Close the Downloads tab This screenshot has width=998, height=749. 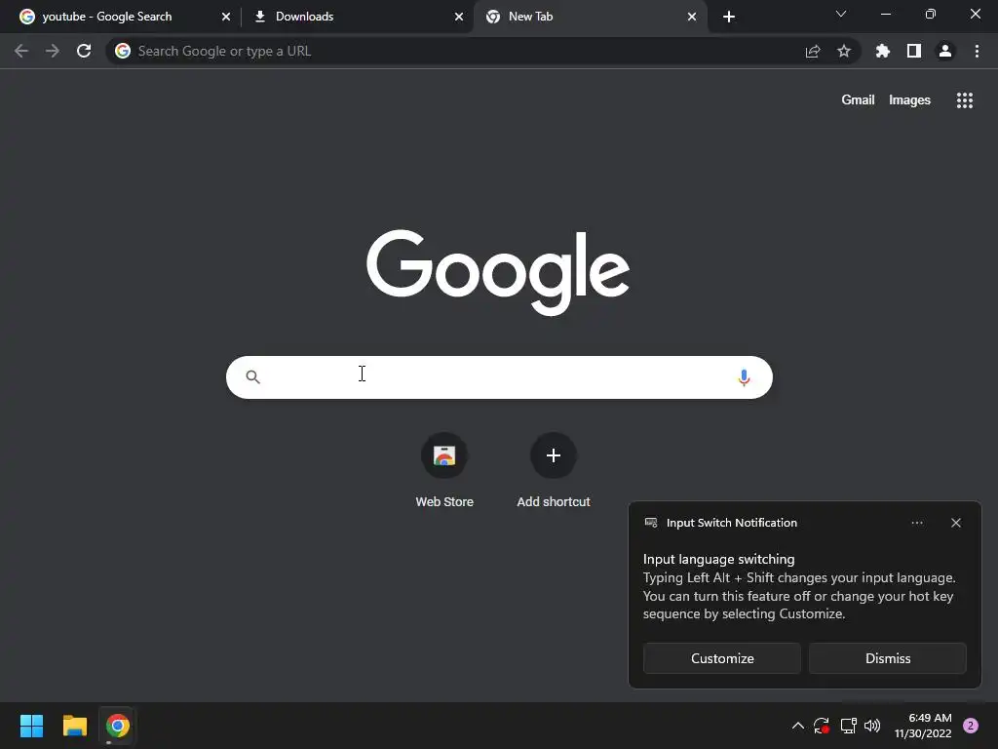(x=459, y=17)
